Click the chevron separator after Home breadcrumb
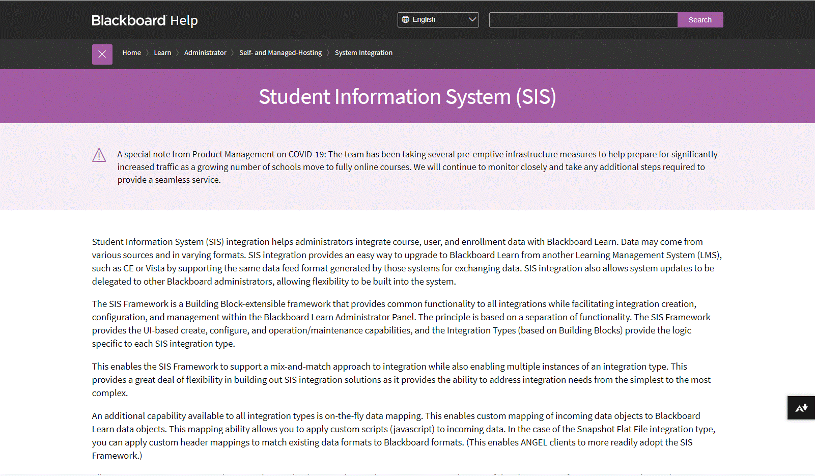Image resolution: width=815 pixels, height=476 pixels. (148, 53)
